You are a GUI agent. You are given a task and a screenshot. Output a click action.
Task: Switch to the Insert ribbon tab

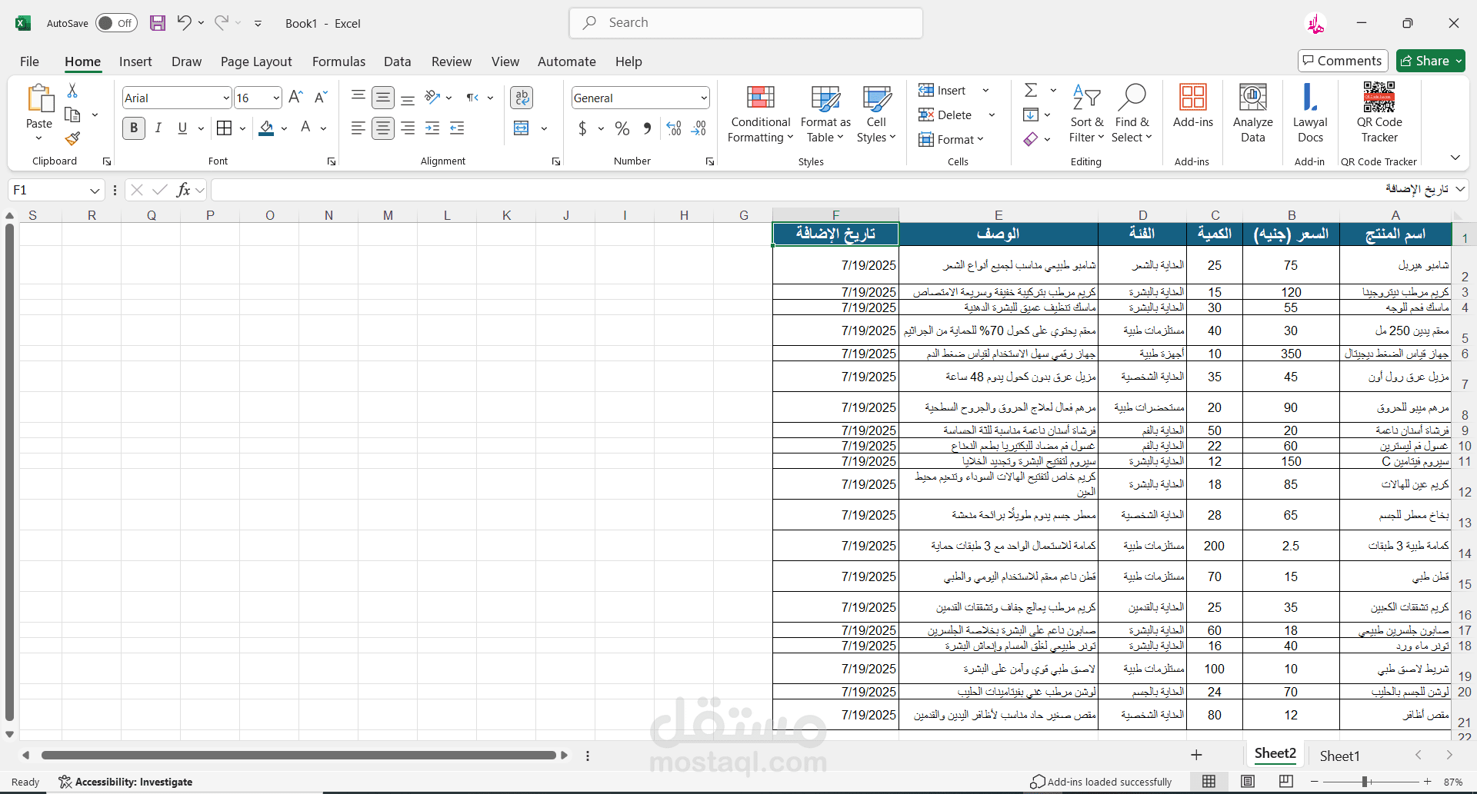point(135,61)
